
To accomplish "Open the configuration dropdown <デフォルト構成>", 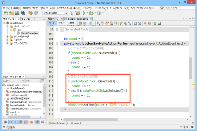I will pos(55,13).
